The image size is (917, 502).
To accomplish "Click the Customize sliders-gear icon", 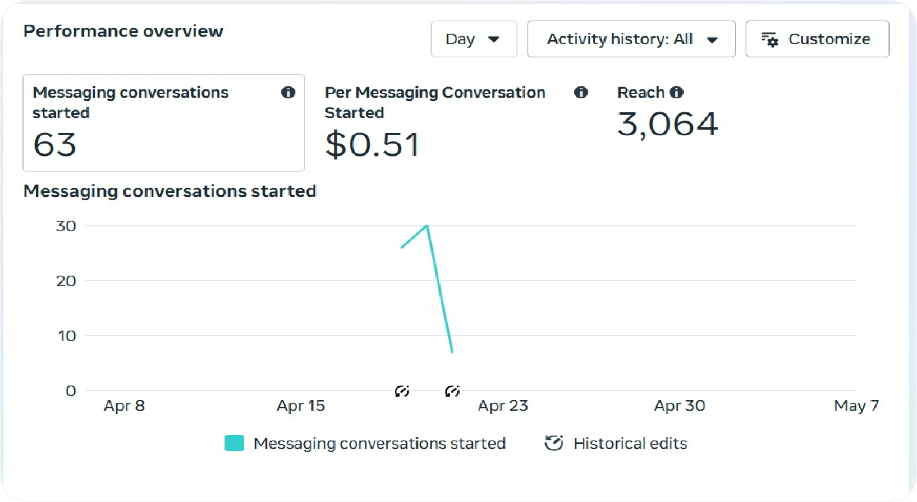I will point(769,39).
